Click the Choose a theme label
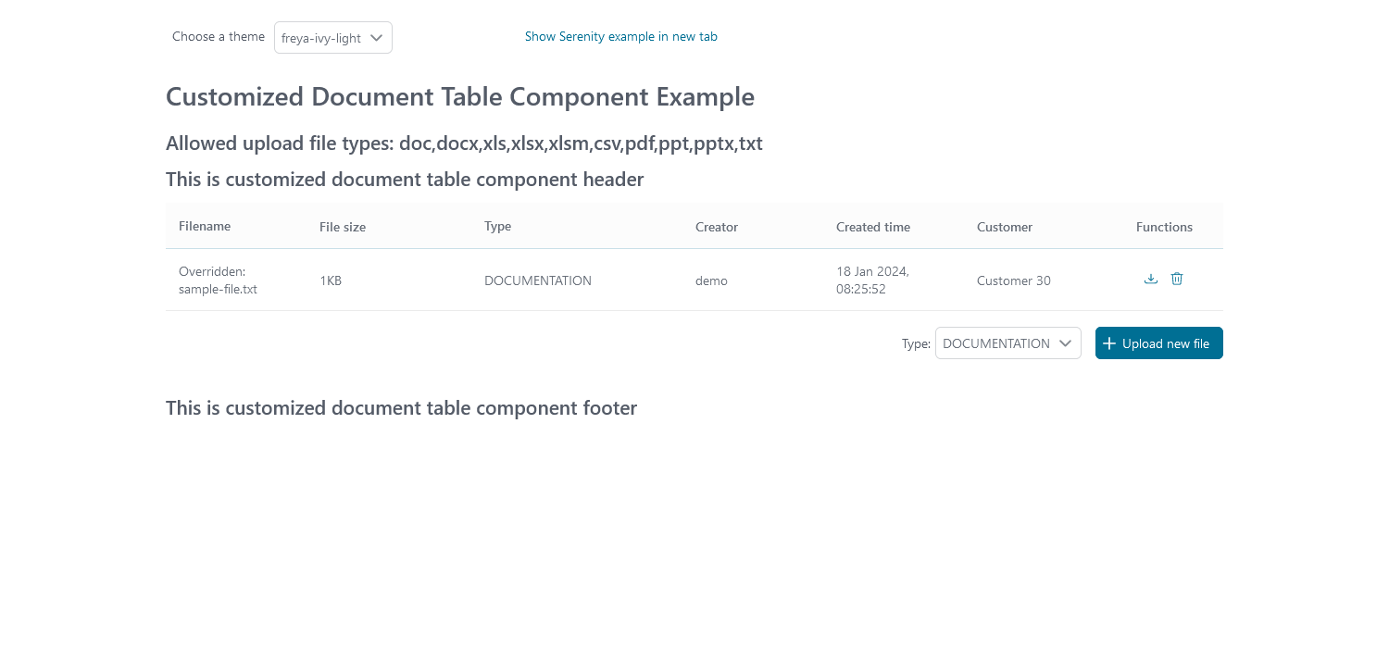The height and width of the screenshot is (648, 1389). click(x=219, y=37)
